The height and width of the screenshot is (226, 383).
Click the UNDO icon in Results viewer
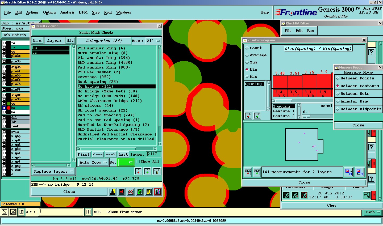click(157, 171)
